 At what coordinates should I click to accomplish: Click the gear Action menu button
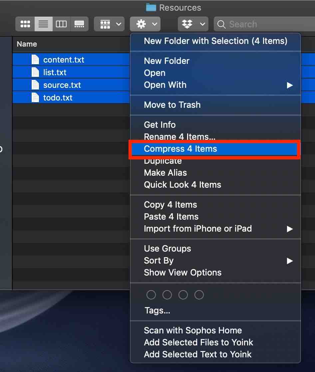tap(145, 24)
